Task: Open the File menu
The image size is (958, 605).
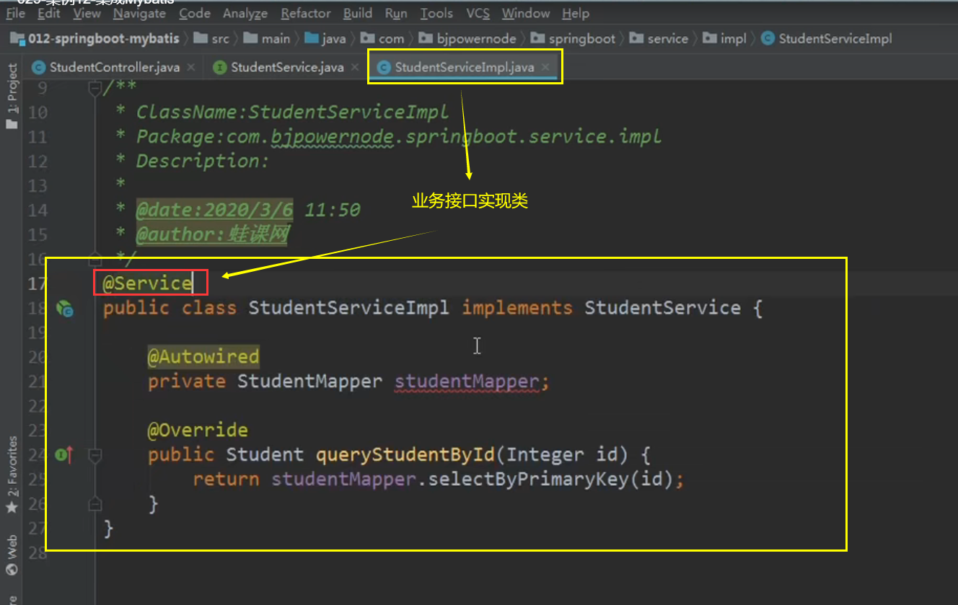Action: click(15, 14)
